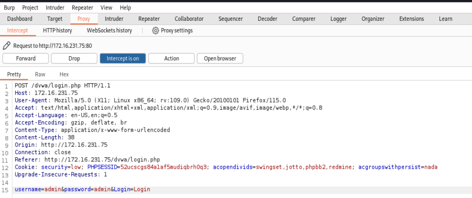Image resolution: width=472 pixels, height=198 pixels.
Task: Open the Decoder tab
Action: tap(267, 19)
